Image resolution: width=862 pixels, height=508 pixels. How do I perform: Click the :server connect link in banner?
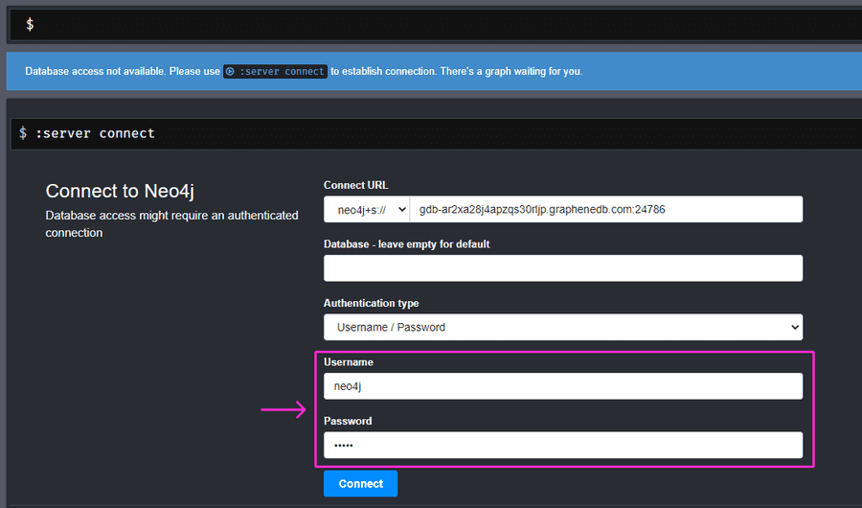276,71
